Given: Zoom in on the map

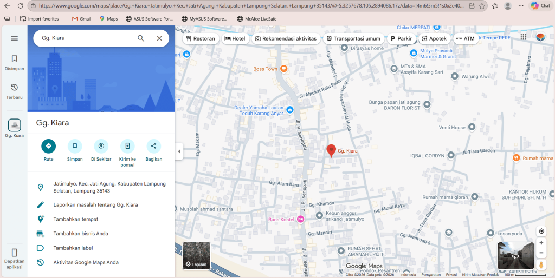Looking at the screenshot, I should 541,243.
